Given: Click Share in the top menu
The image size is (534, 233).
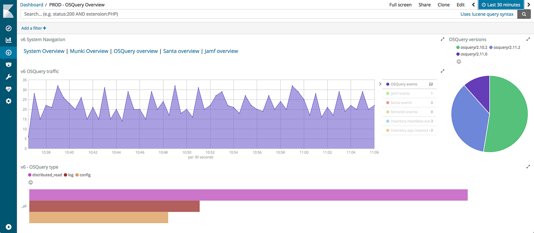Looking at the screenshot, I should 425,5.
